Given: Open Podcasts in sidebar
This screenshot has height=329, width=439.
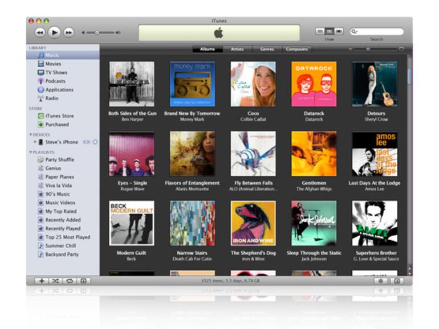Looking at the screenshot, I should (x=63, y=81).
